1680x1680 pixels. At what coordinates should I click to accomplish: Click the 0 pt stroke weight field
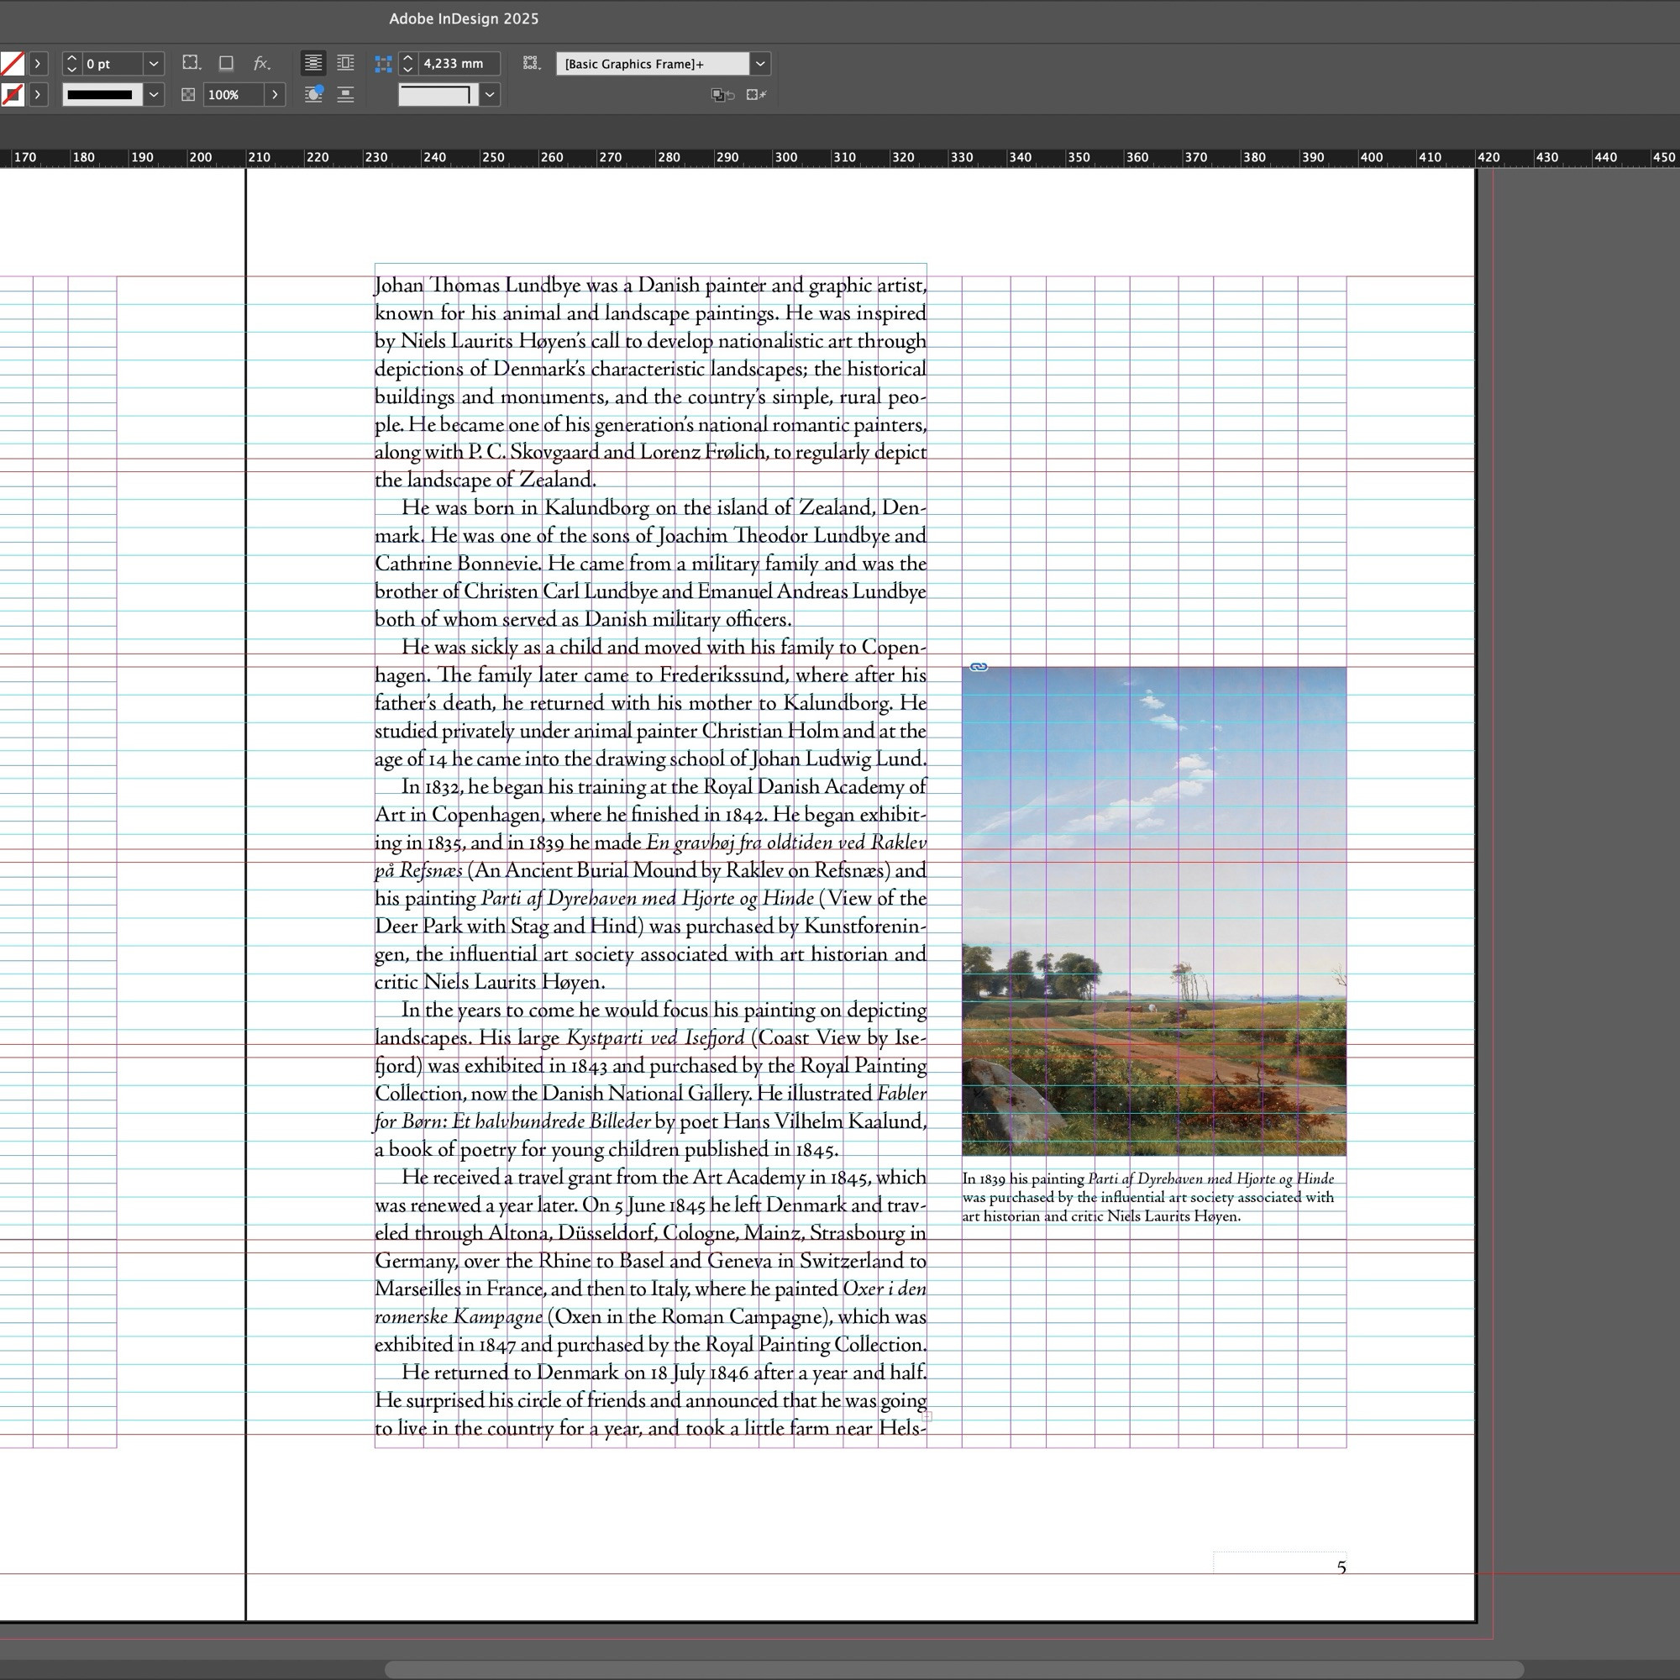[x=112, y=64]
